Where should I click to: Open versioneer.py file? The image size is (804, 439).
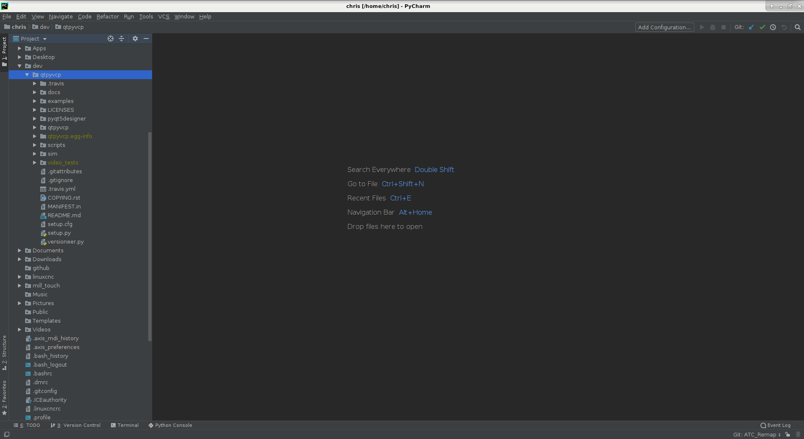coord(65,242)
